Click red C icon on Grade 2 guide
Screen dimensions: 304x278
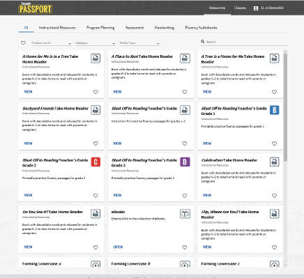[x=96, y=162]
